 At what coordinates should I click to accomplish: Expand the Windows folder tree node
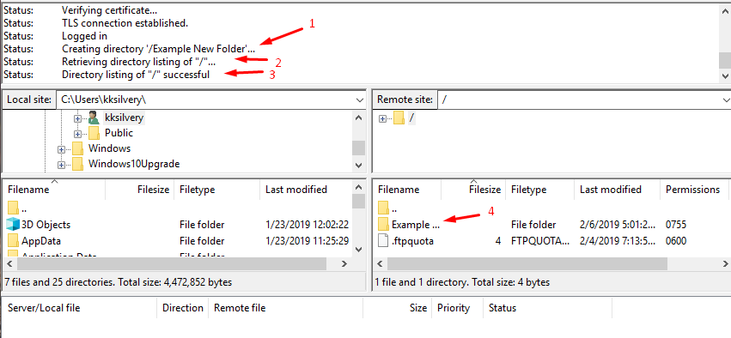coord(61,149)
